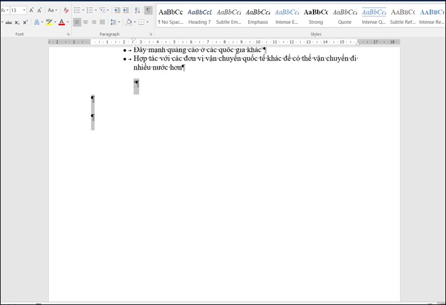Center align the text
The height and width of the screenshot is (305, 446).
tap(86, 23)
